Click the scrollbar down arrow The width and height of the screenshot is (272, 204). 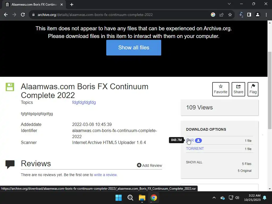click(270, 189)
